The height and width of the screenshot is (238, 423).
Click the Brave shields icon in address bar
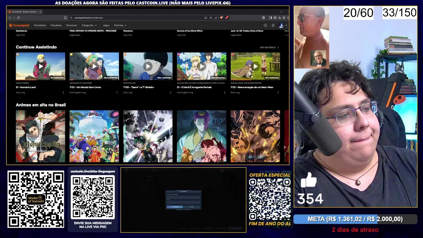point(221,18)
